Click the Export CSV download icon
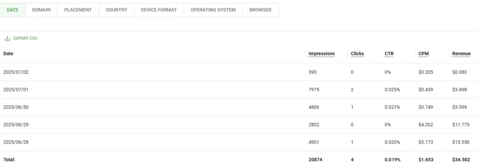 7,39
